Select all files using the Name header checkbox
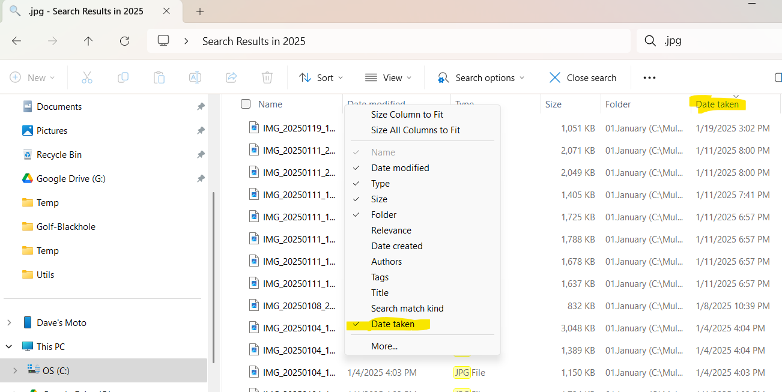Viewport: 782px width, 392px height. point(245,103)
